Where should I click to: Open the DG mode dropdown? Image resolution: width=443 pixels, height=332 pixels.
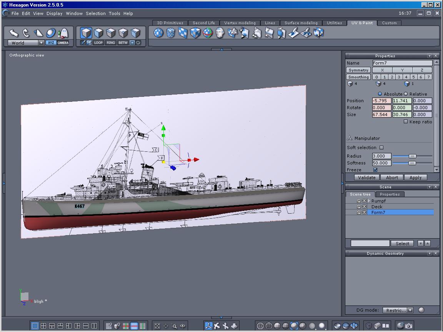pyautogui.click(x=410, y=310)
